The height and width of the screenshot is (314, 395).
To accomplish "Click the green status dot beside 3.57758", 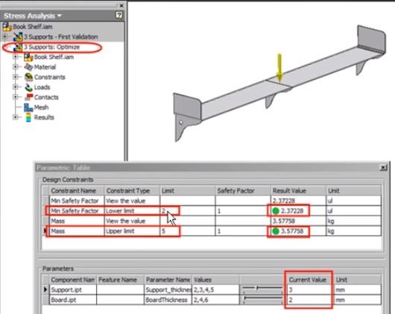I will [x=276, y=231].
